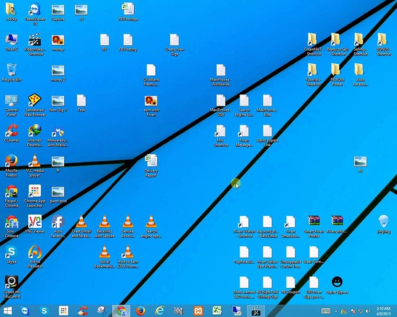Select the GreenHAT shortcut folder
This screenshot has height=317, width=397.
314,44
